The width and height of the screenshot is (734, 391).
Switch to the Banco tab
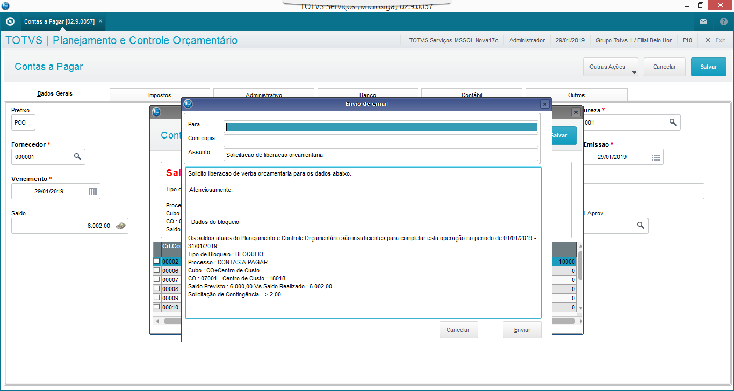(368, 95)
